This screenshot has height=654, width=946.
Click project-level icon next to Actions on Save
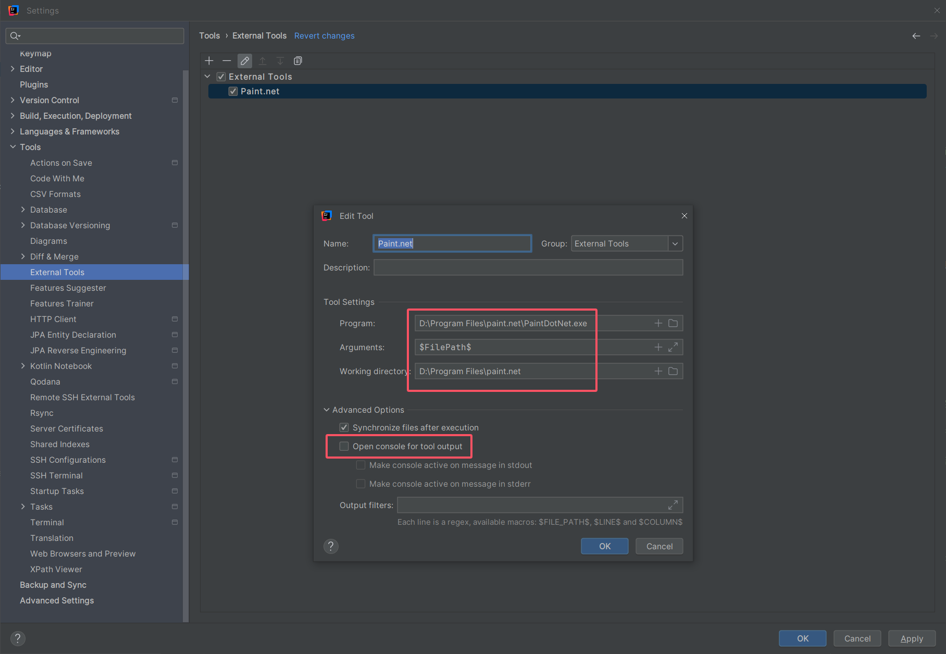[175, 163]
